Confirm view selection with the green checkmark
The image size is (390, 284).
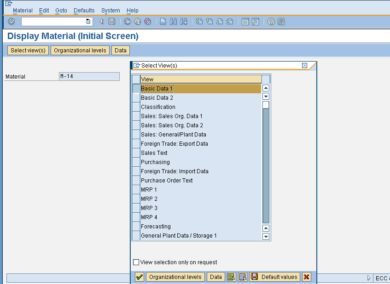[x=139, y=277]
